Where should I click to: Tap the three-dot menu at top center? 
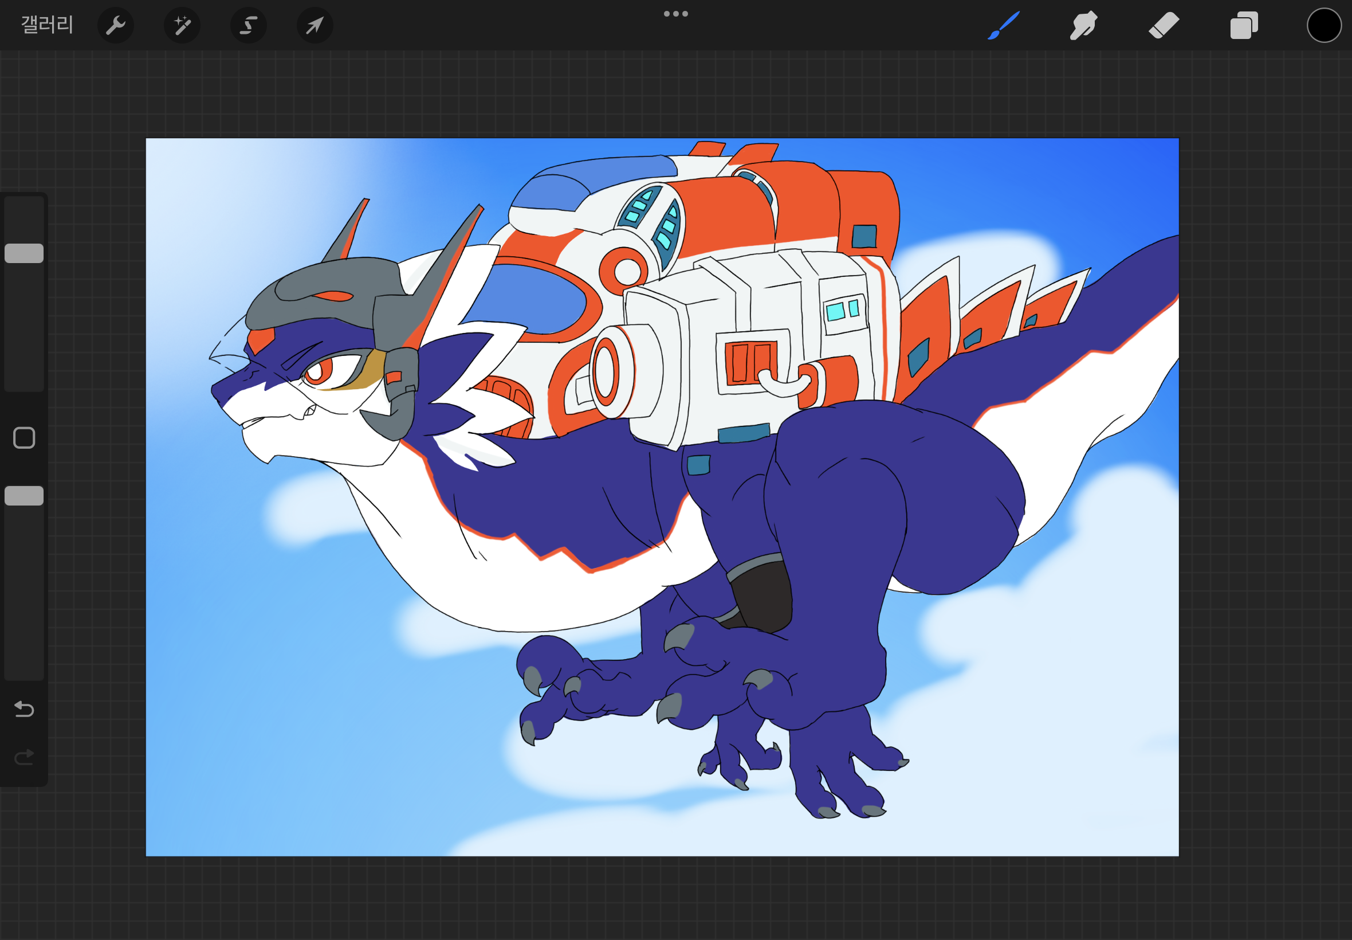(675, 14)
